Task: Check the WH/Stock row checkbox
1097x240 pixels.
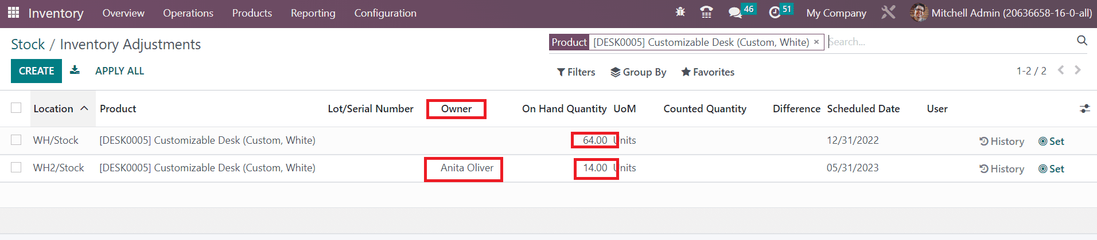Action: [16, 140]
